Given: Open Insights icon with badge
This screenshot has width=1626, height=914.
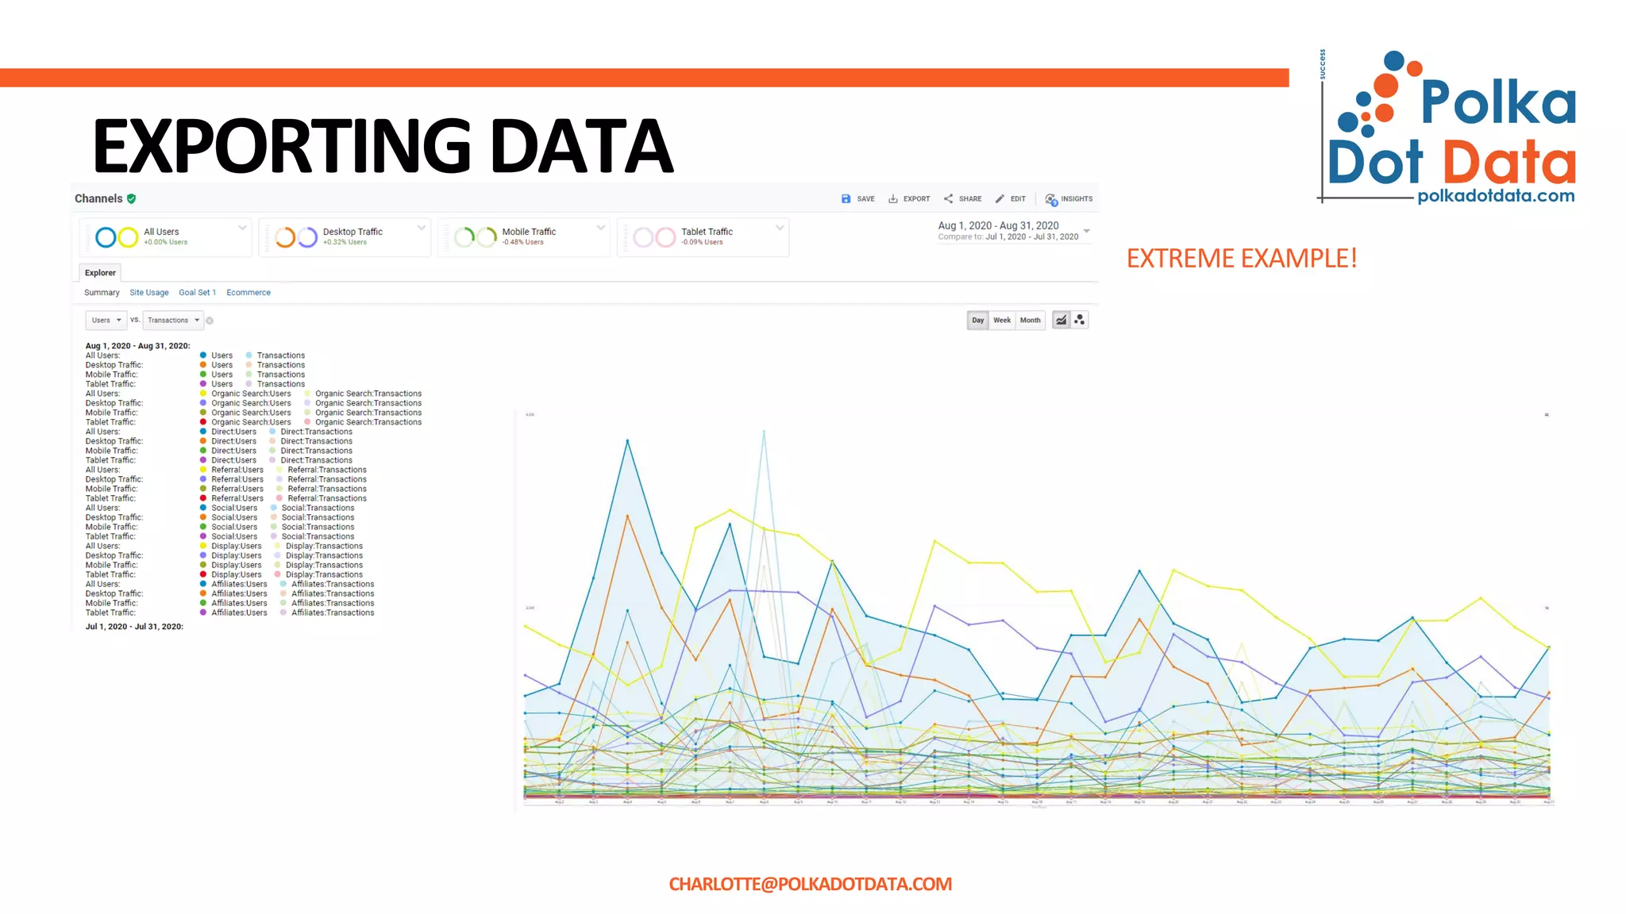Looking at the screenshot, I should pyautogui.click(x=1051, y=199).
